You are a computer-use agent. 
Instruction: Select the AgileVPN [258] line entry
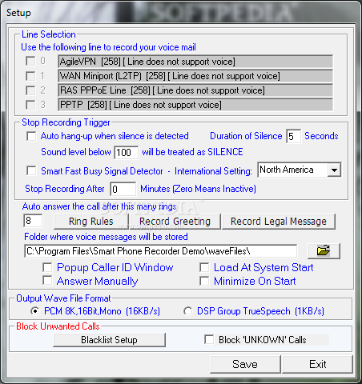195,62
